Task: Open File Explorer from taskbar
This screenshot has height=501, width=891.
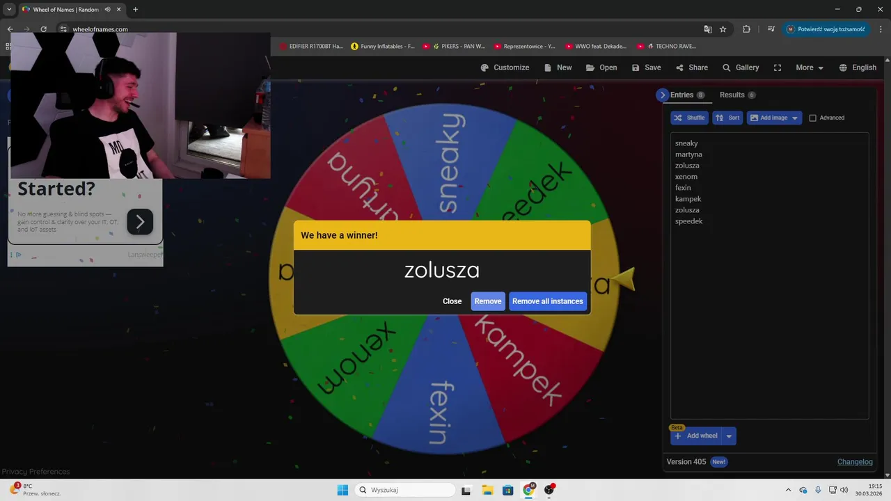Action: click(x=487, y=490)
